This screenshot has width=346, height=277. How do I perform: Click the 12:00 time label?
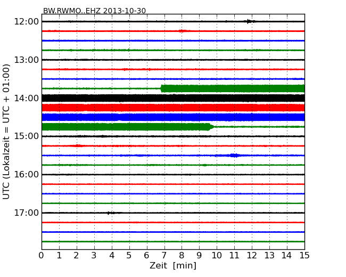pyautogui.click(x=26, y=22)
